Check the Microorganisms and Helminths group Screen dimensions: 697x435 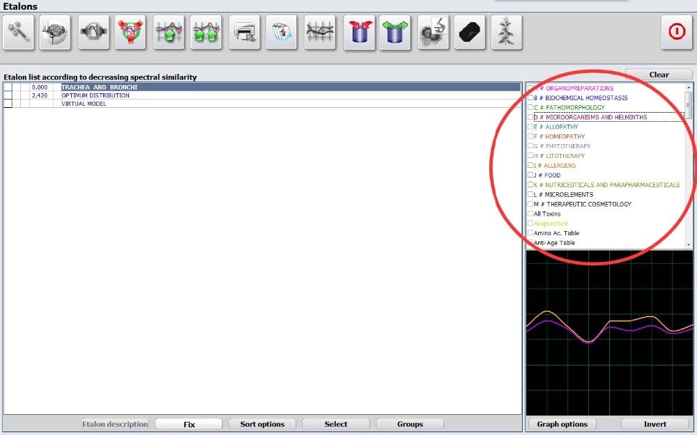(x=530, y=118)
